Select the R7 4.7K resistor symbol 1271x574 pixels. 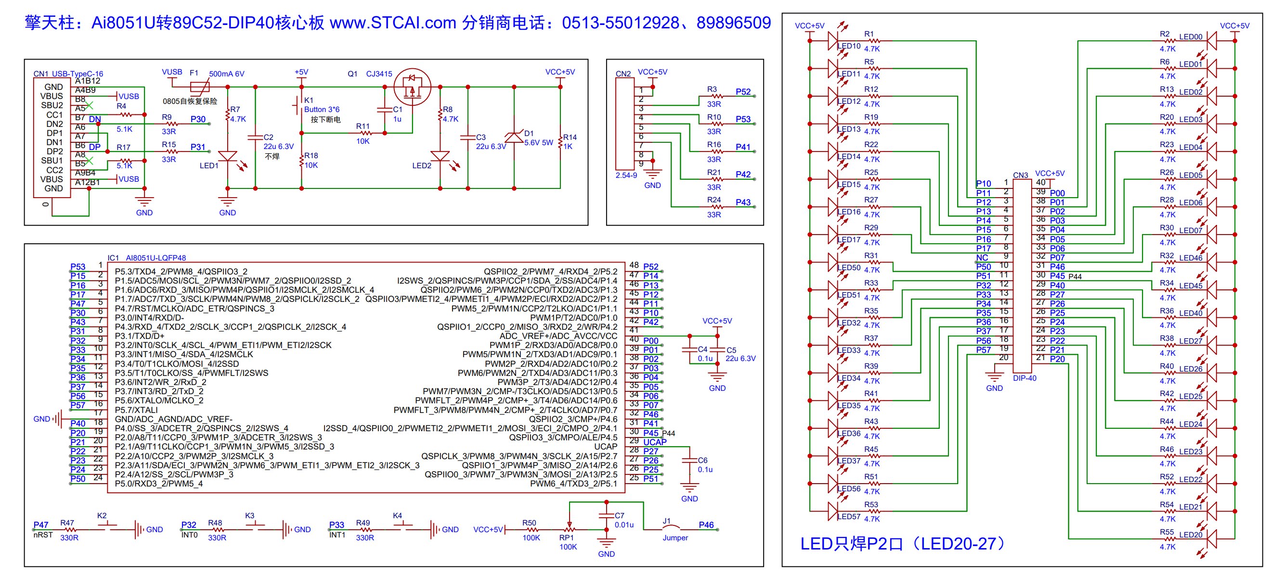coord(227,114)
